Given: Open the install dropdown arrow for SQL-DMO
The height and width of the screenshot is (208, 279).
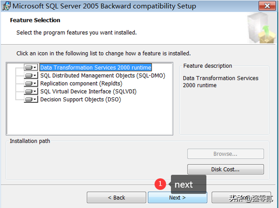Looking at the screenshot, I should pos(35,76).
